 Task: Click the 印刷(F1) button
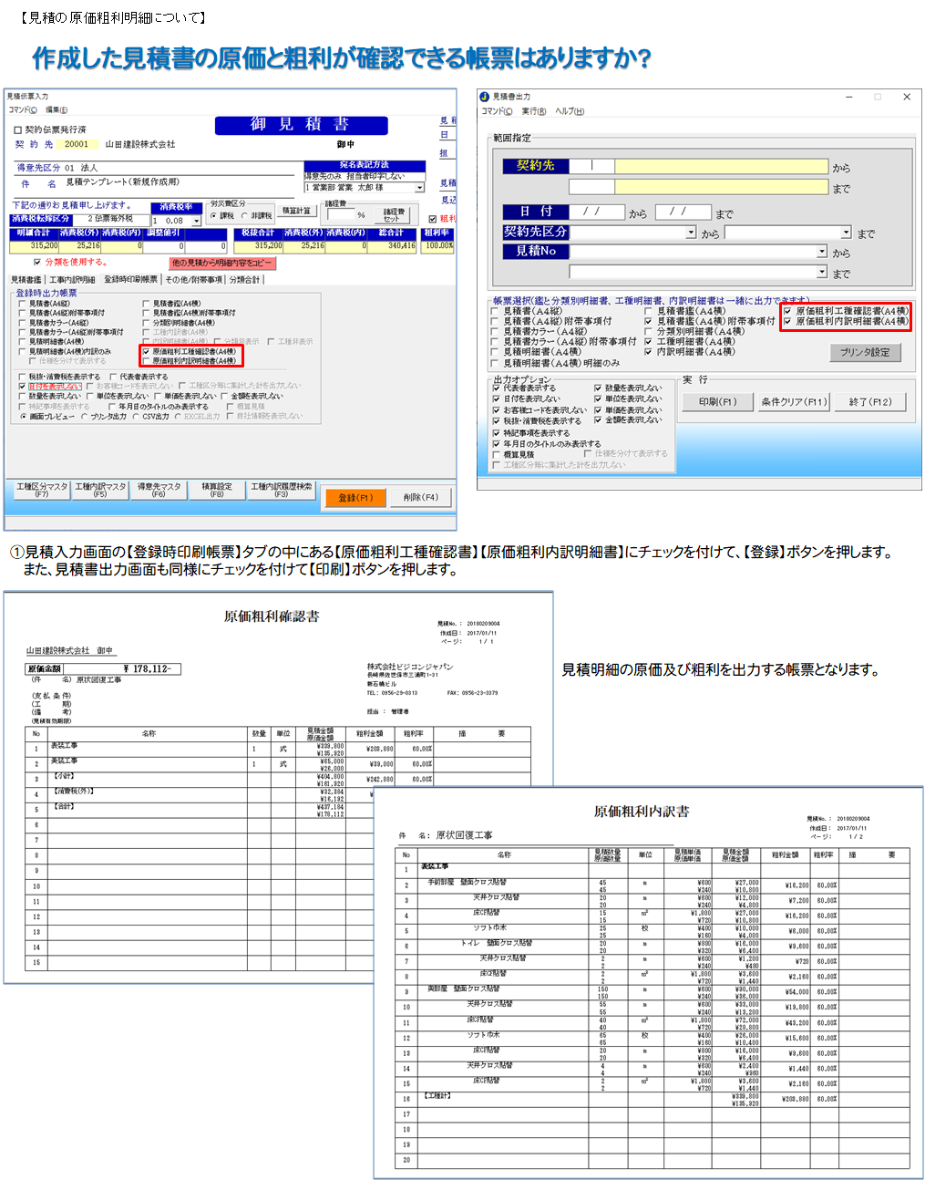pyautogui.click(x=717, y=401)
